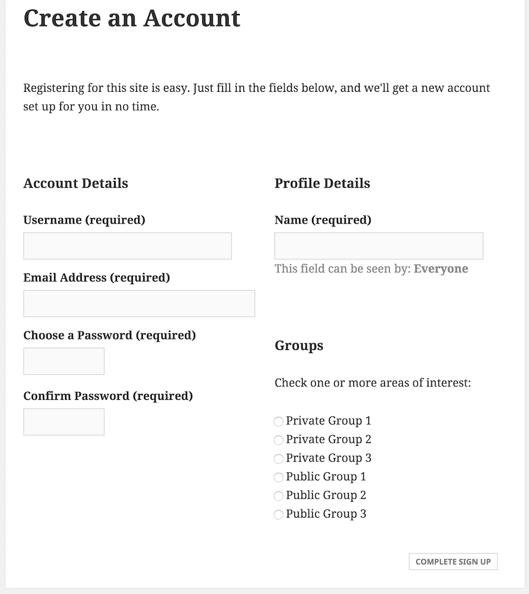
Task: Click the "Account Details" section heading
Action: [76, 183]
